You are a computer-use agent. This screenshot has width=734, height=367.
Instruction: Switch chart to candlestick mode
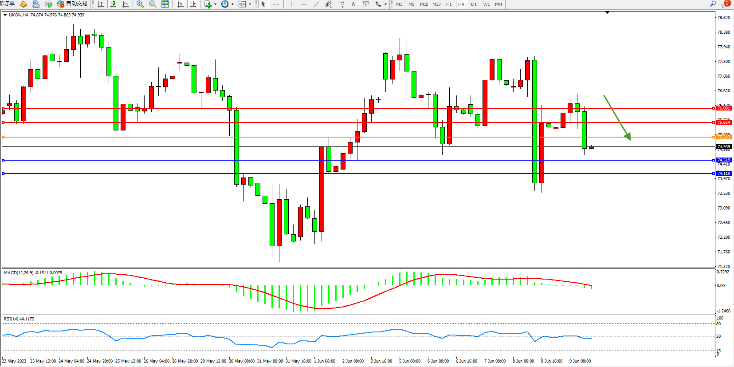point(113,4)
